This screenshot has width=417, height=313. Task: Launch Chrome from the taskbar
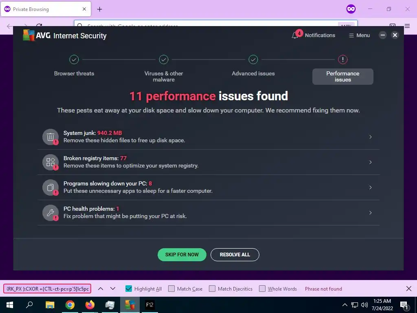click(70, 305)
